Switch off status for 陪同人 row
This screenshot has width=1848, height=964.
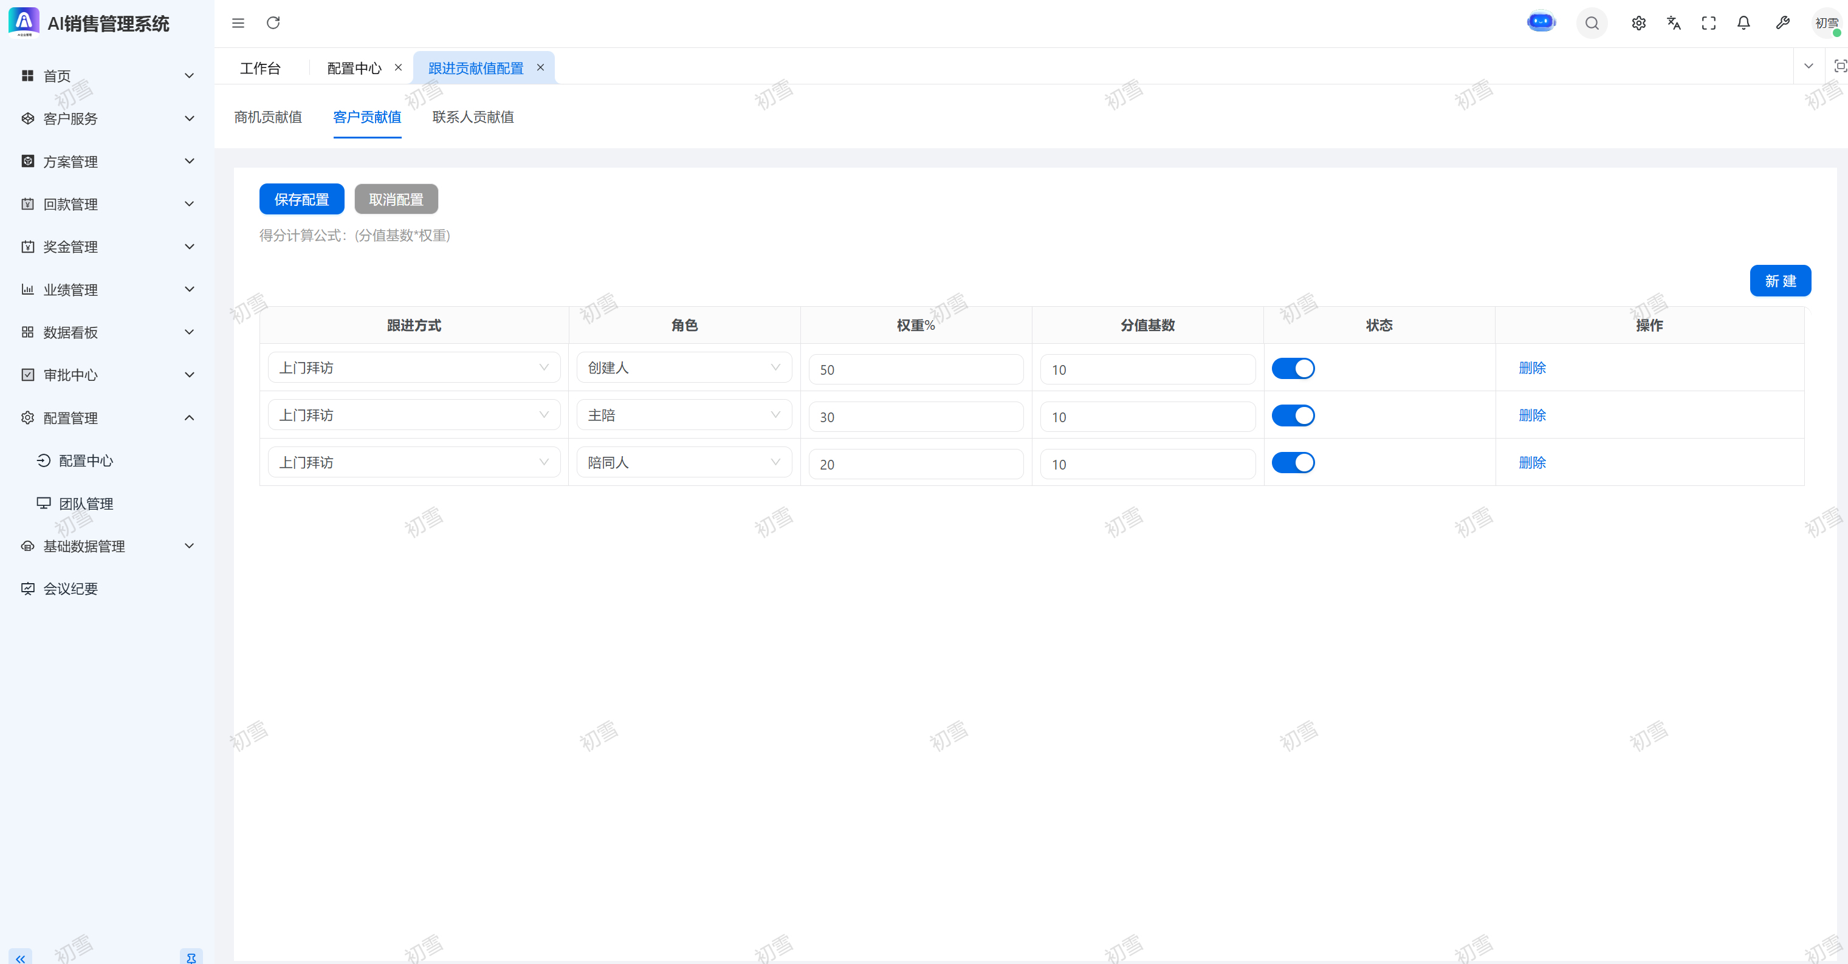point(1293,463)
